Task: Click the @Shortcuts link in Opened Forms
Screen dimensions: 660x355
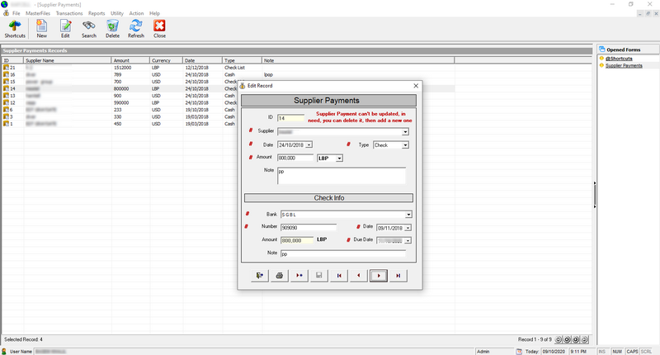Action: click(619, 59)
